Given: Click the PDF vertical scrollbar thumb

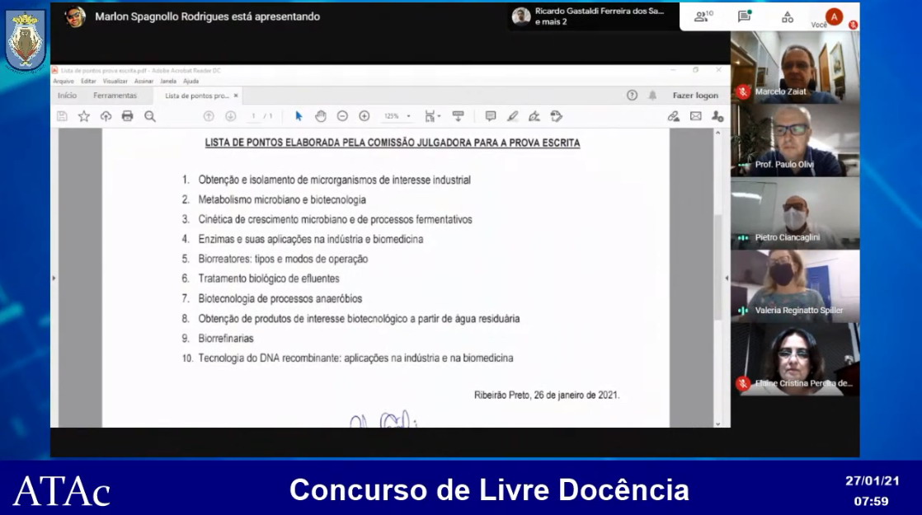Looking at the screenshot, I should (x=718, y=267).
